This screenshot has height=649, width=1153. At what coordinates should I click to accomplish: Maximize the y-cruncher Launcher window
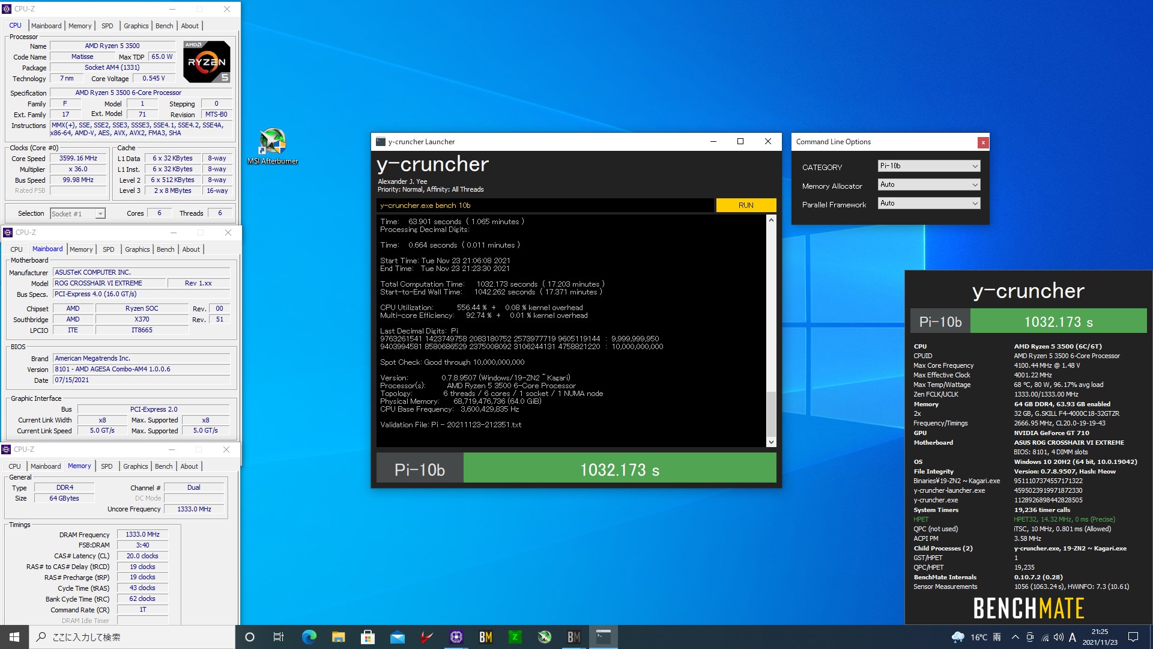[x=740, y=142]
